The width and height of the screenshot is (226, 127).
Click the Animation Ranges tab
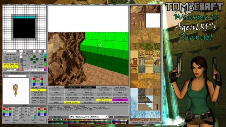[138, 122]
